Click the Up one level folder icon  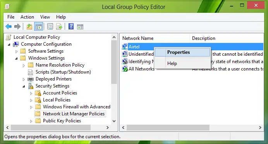(x=29, y=26)
